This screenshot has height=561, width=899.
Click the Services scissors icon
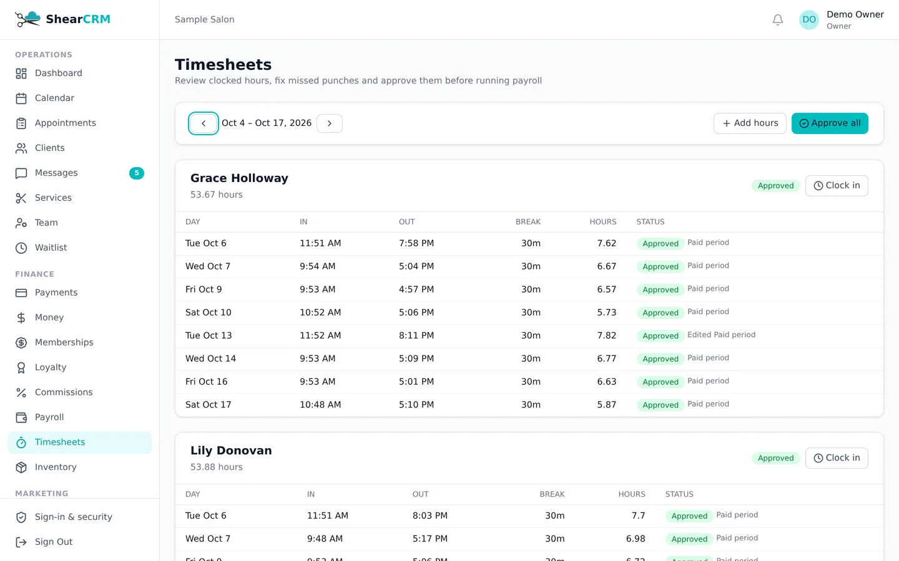tap(21, 198)
